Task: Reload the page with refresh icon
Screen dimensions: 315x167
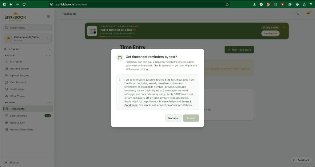Action: click(x=24, y=4)
